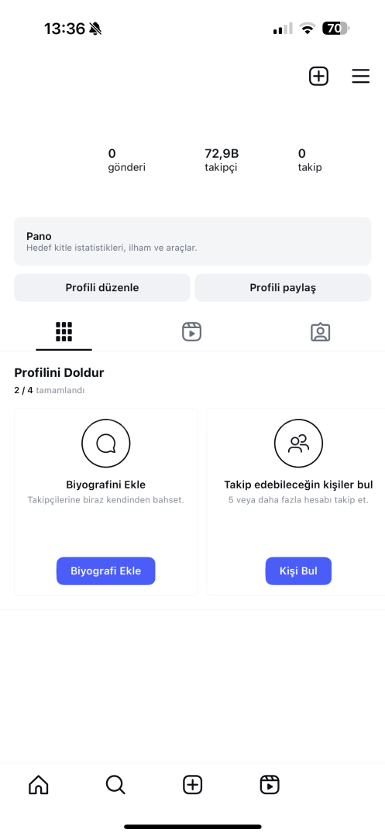
Task: Open the Search magnifier icon
Action: [x=115, y=785]
